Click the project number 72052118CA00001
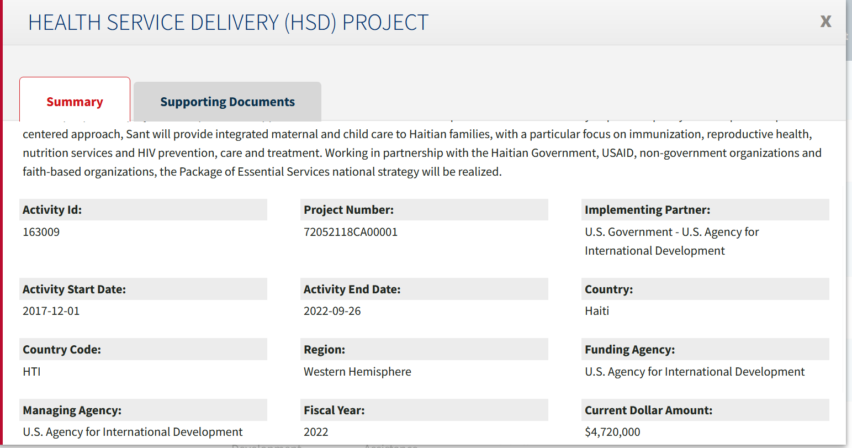The width and height of the screenshot is (852, 448). (351, 232)
